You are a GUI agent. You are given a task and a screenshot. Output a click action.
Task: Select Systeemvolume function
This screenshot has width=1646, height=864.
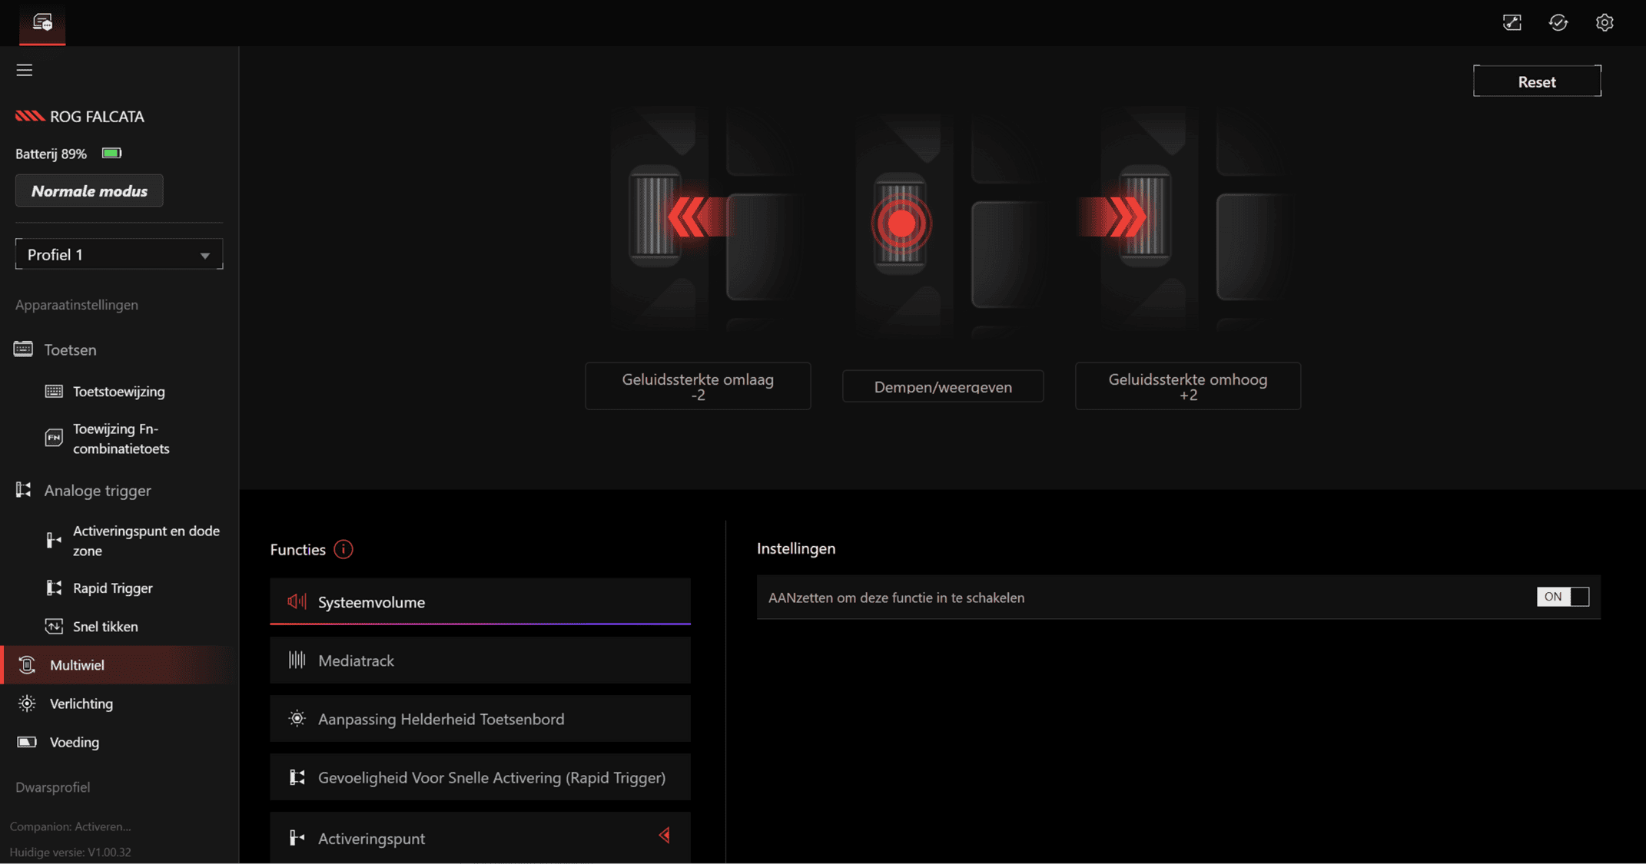tap(480, 601)
